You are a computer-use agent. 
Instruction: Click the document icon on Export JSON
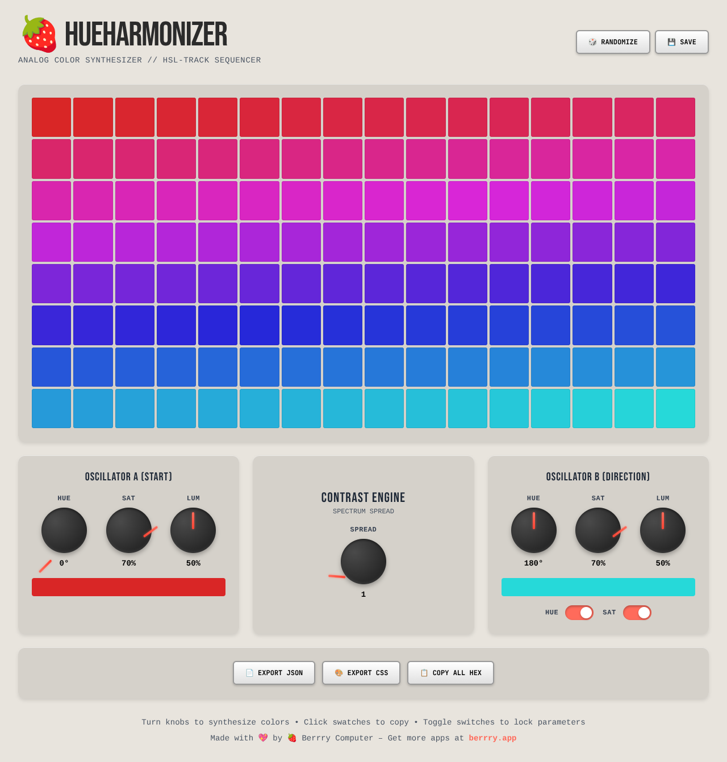coord(249,672)
